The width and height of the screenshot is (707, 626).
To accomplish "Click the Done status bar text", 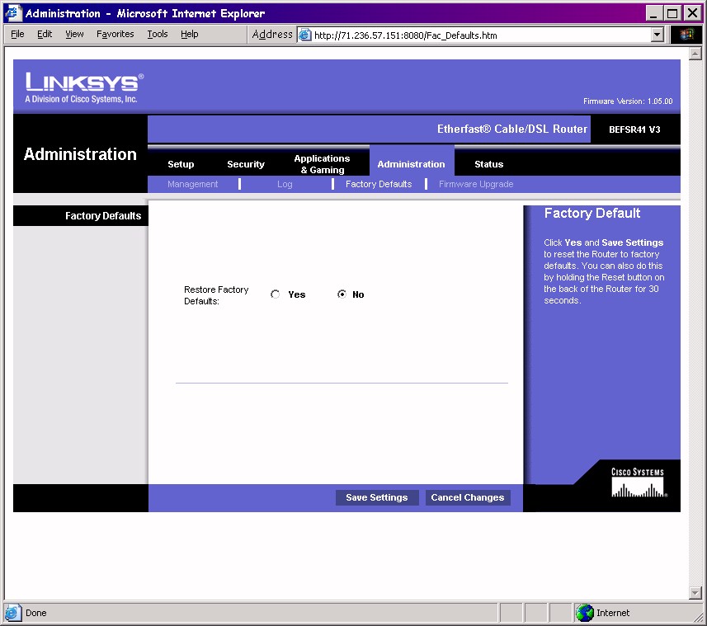I will [x=36, y=613].
